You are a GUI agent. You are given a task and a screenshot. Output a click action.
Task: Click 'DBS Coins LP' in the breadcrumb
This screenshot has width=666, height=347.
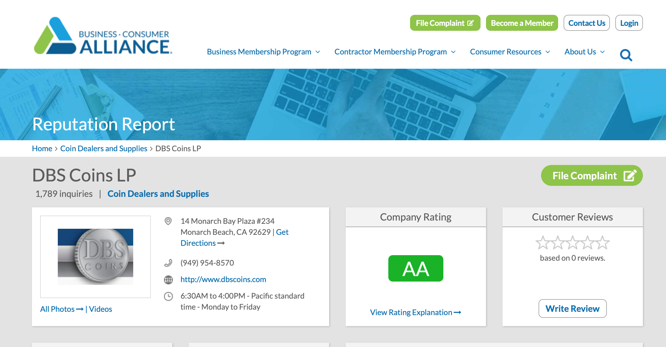tap(178, 148)
